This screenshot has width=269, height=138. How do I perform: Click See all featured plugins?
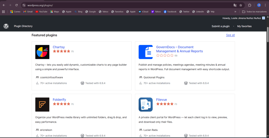(230, 35)
